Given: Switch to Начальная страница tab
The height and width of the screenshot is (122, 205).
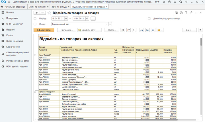Looking at the screenshot, I should point(13,7).
